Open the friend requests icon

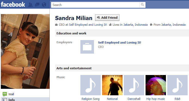[30, 5]
